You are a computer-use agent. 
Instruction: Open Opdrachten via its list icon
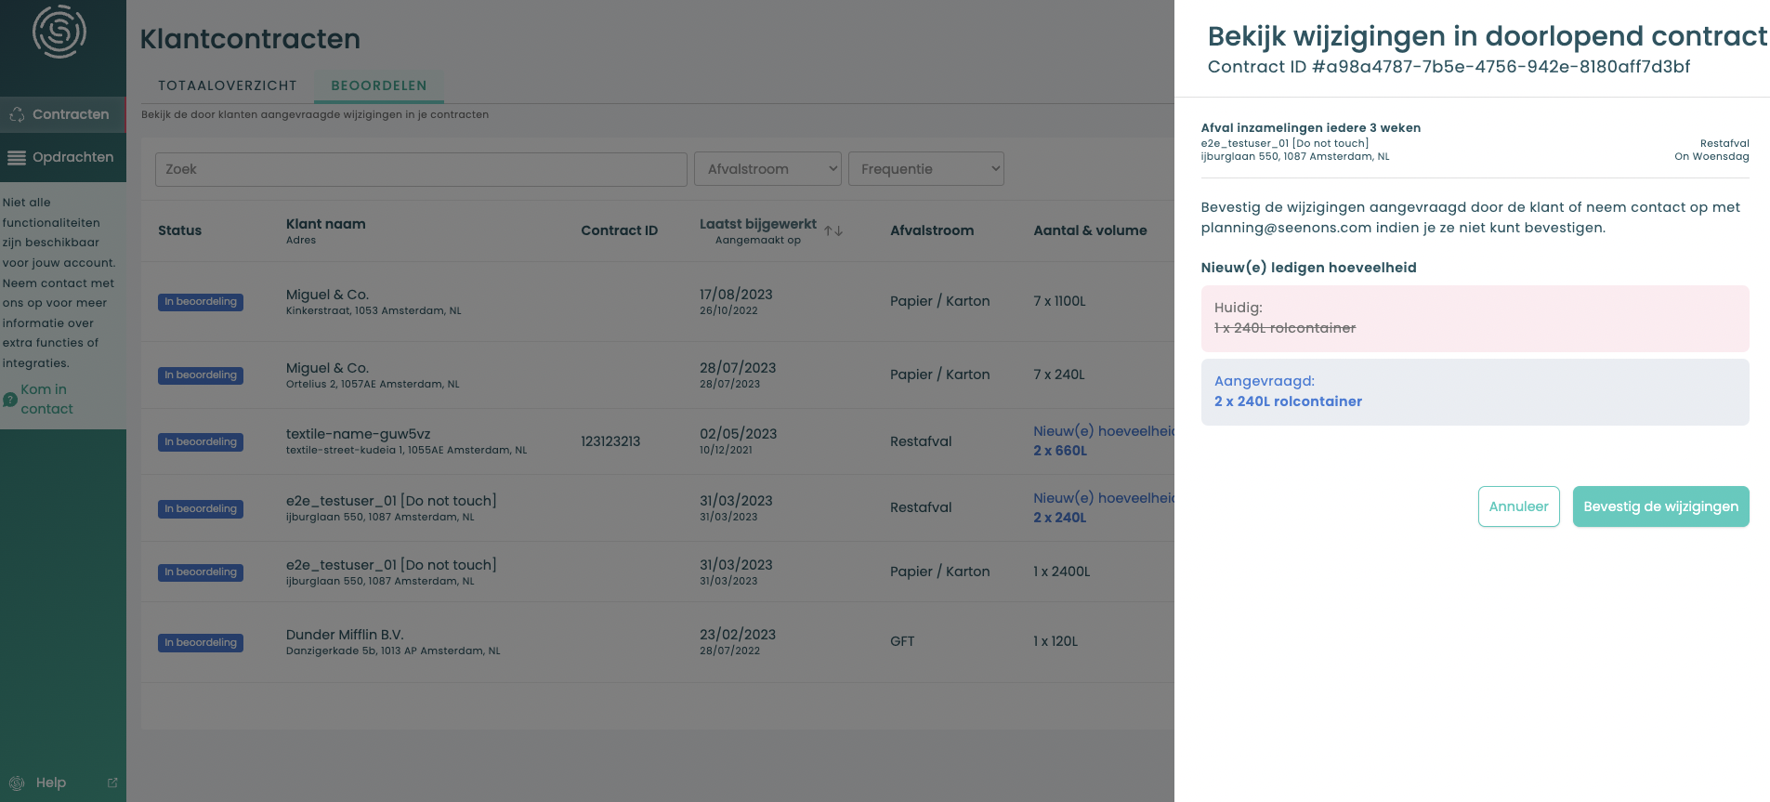click(17, 157)
